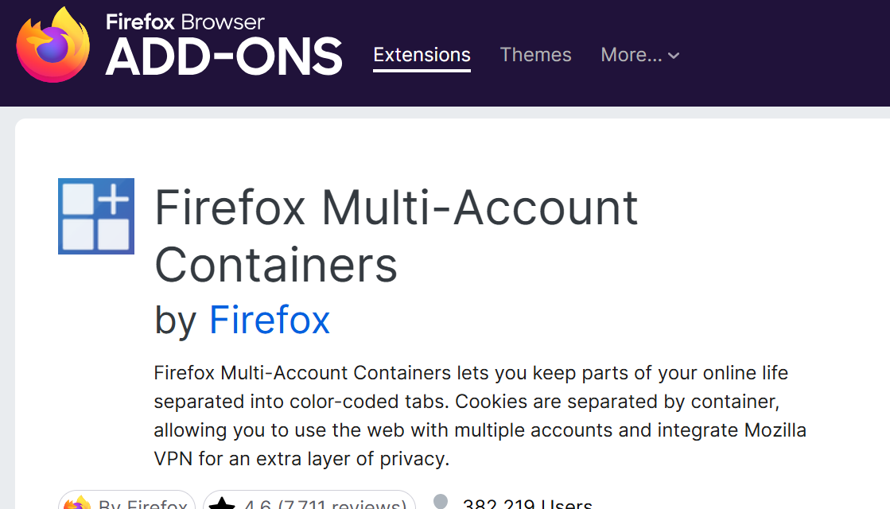Open the 4.6 rating reviews link
The width and height of the screenshot is (890, 509).
point(325,504)
